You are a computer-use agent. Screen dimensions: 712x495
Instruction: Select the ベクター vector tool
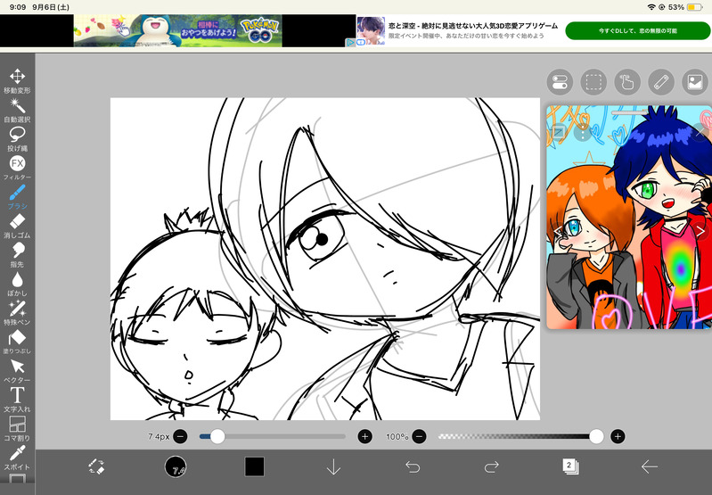point(17,371)
